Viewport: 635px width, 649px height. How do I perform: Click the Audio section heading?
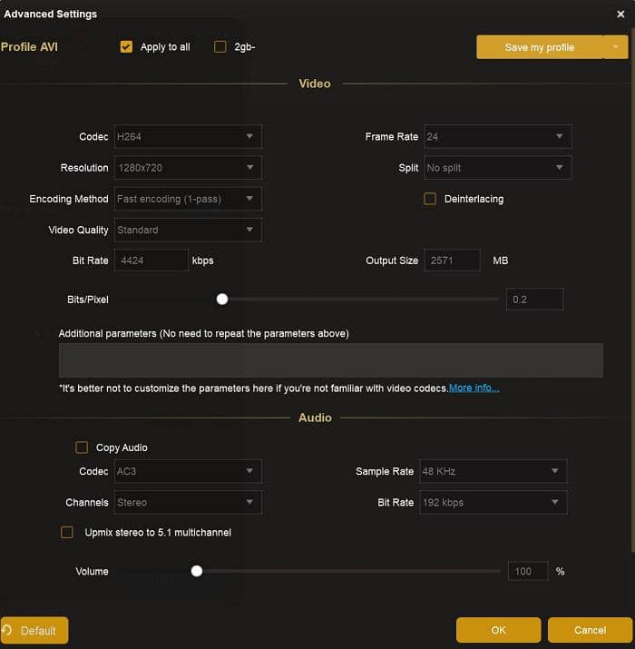[315, 418]
